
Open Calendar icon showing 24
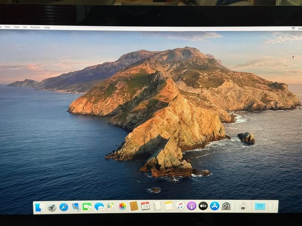point(145,206)
